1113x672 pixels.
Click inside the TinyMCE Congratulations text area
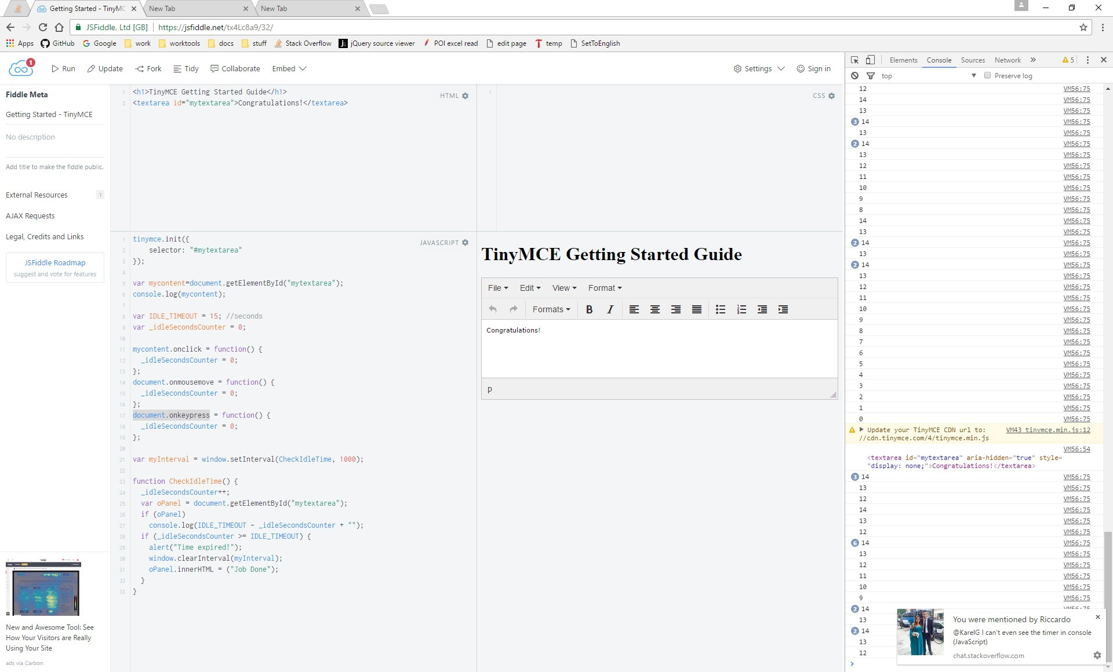click(x=659, y=349)
